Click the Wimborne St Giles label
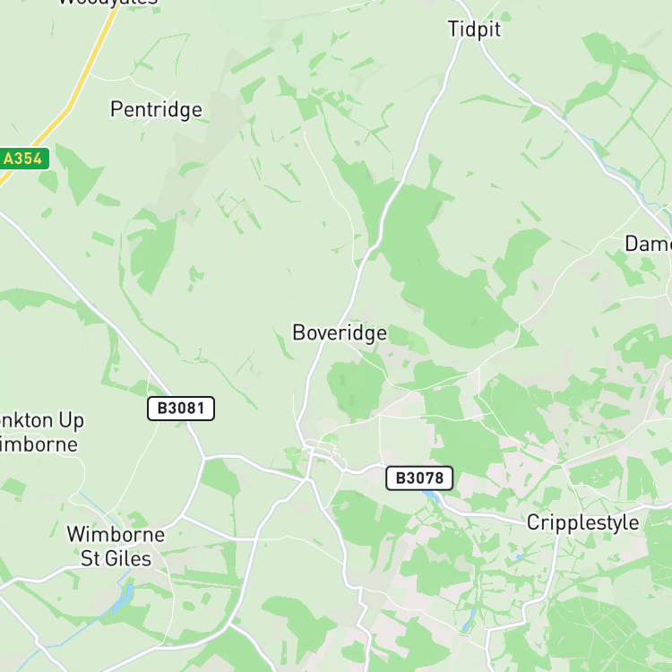The height and width of the screenshot is (672, 672). click(116, 547)
